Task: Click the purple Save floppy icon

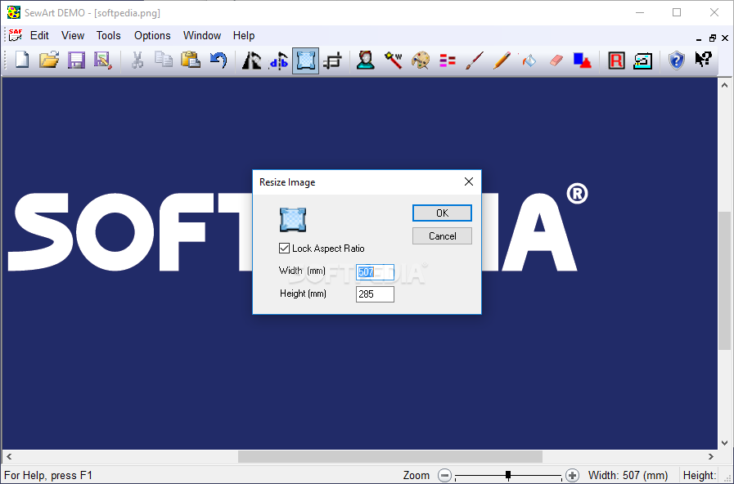Action: 76,60
